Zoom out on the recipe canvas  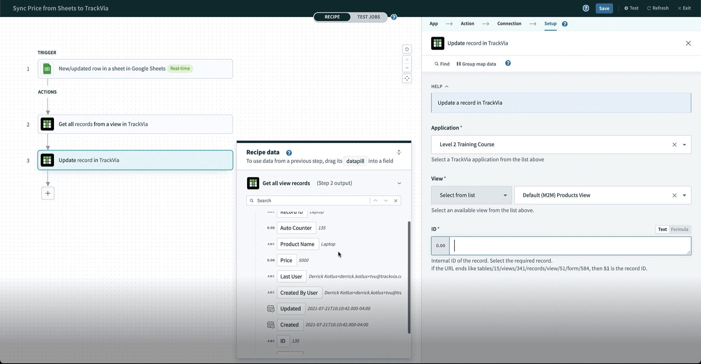407,68
